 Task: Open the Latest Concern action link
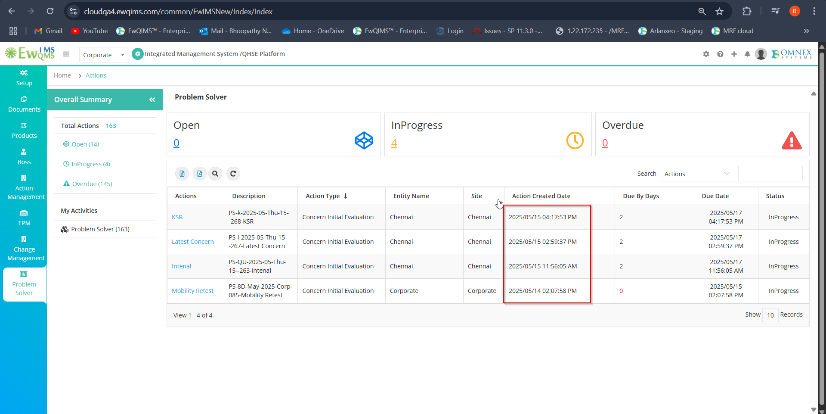pos(193,242)
